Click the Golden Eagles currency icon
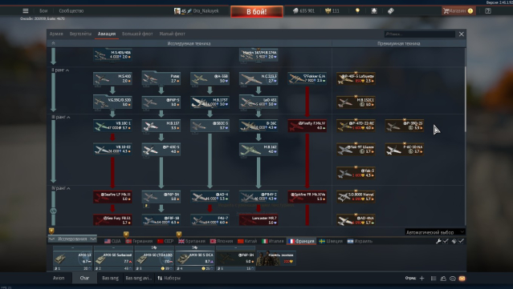 coord(328,10)
